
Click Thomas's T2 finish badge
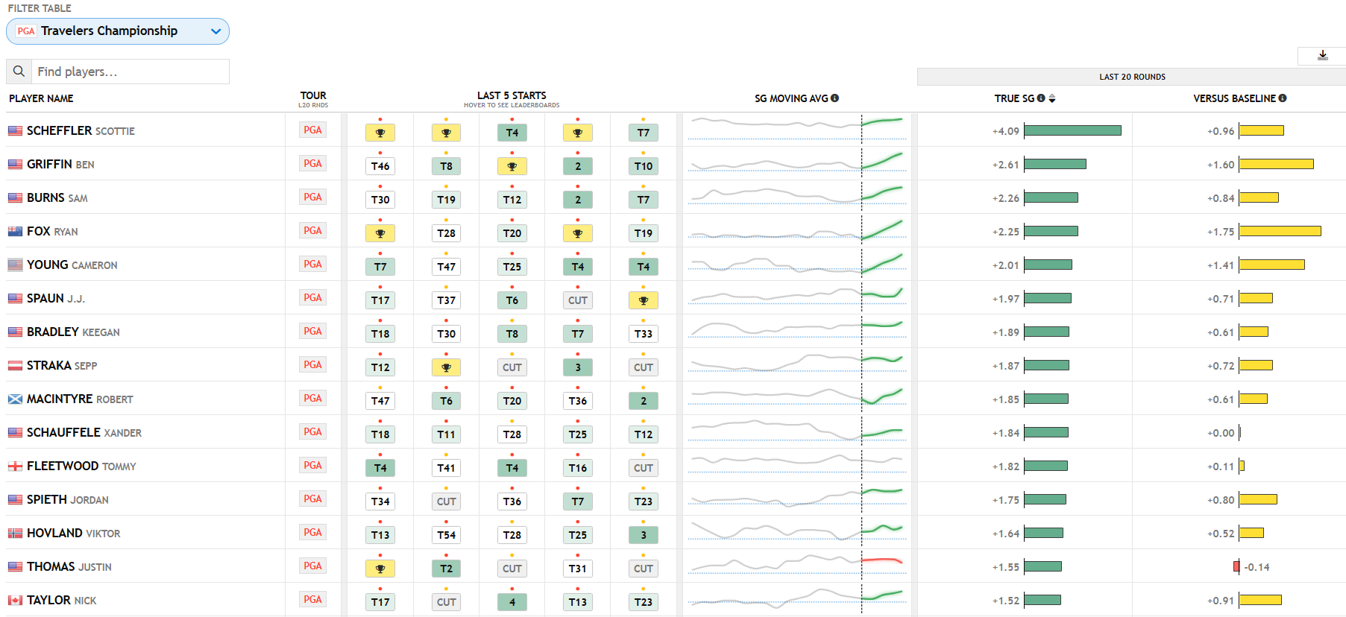click(x=446, y=569)
